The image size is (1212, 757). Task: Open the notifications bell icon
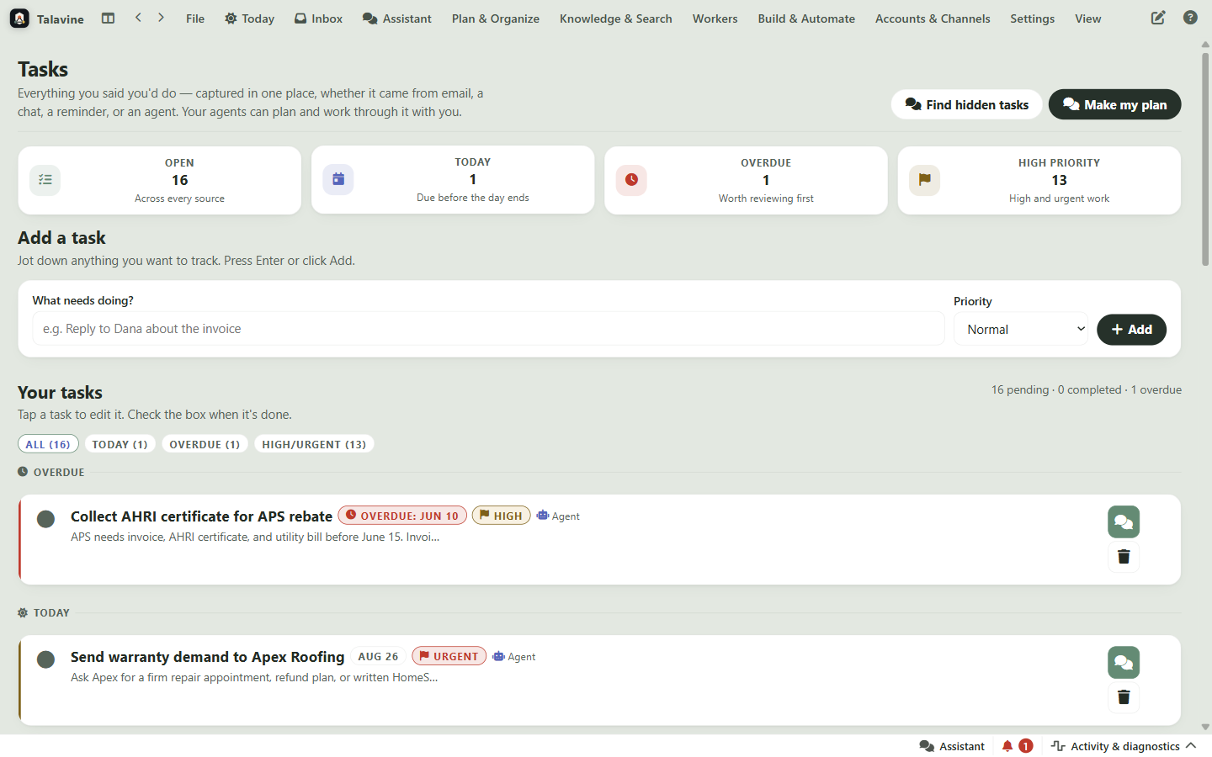click(1007, 746)
